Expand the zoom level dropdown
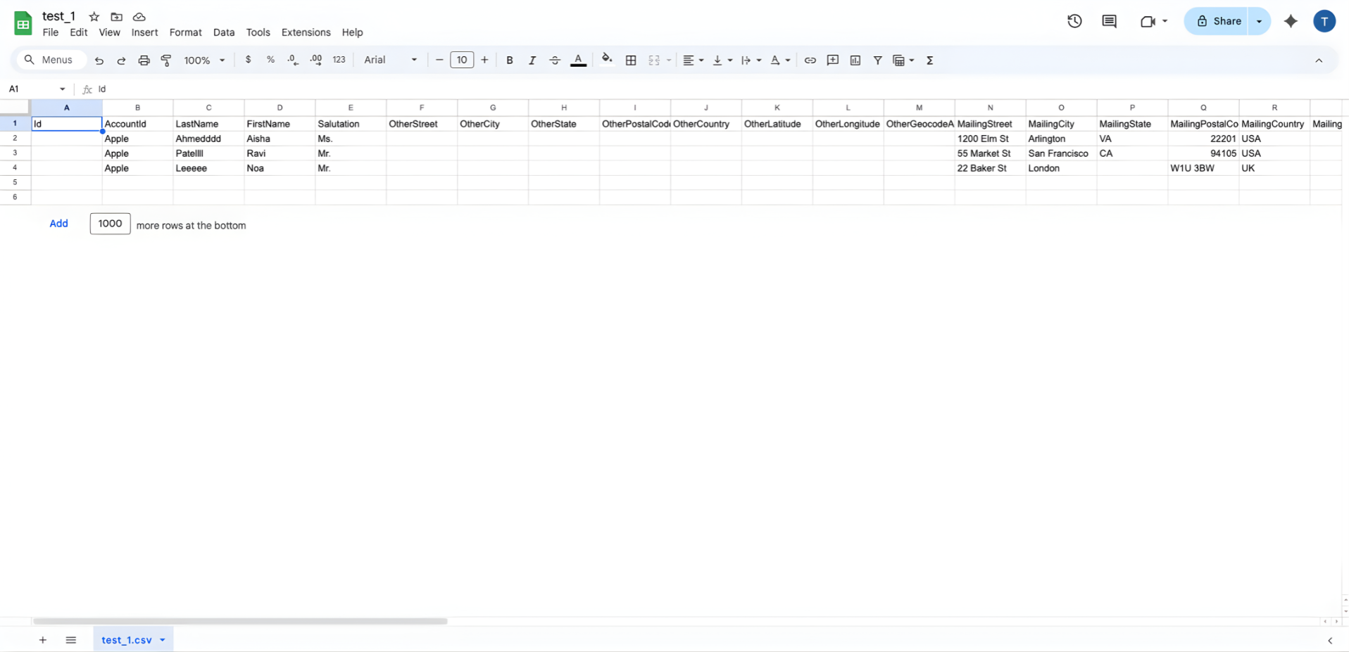 point(203,60)
